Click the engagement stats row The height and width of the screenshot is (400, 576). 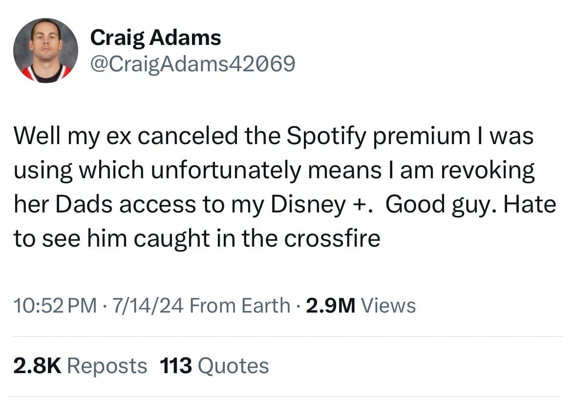[142, 364]
